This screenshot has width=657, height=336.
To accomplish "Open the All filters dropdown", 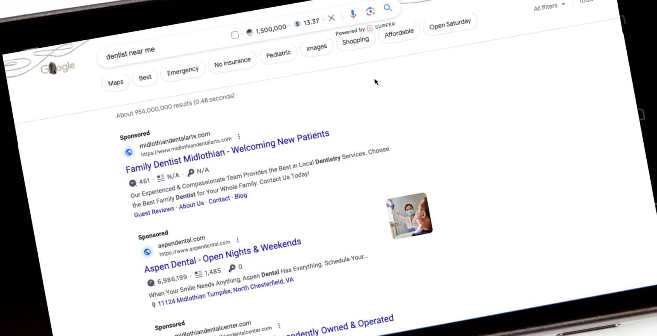I will [550, 6].
